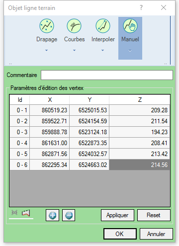Select vertex row 0 - 4
The image size is (179, 246).
(x=89, y=143)
